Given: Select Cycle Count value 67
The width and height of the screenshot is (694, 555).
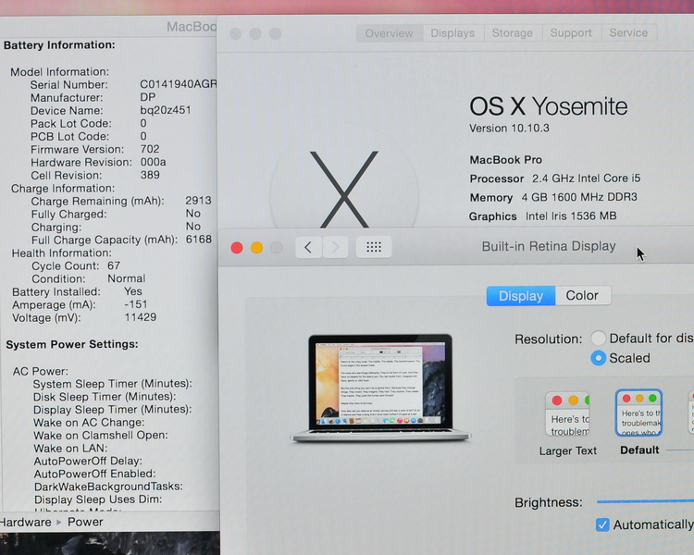Looking at the screenshot, I should pos(114,265).
